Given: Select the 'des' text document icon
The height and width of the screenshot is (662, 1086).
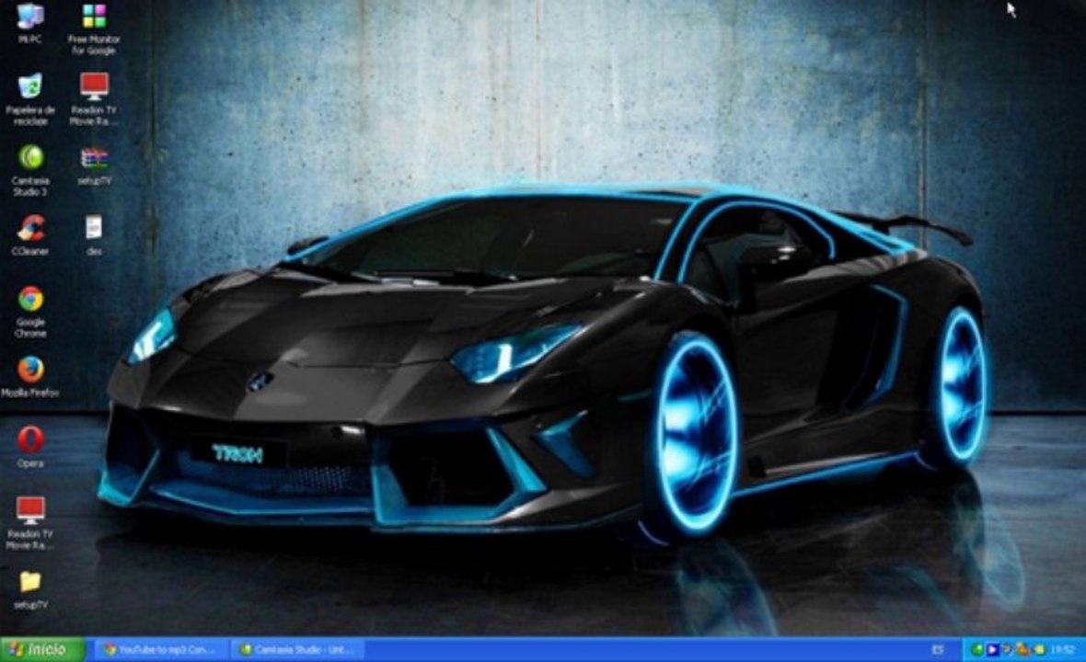Looking at the screenshot, I should [94, 235].
